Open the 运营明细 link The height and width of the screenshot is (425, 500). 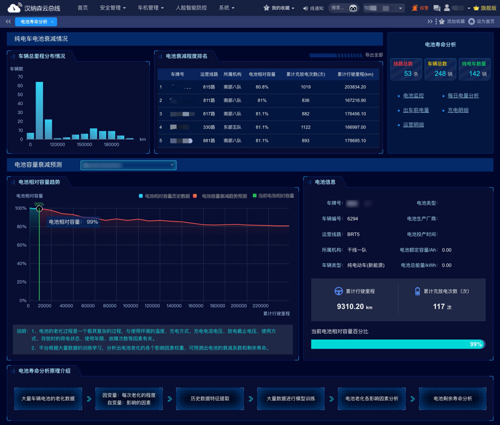pos(413,125)
